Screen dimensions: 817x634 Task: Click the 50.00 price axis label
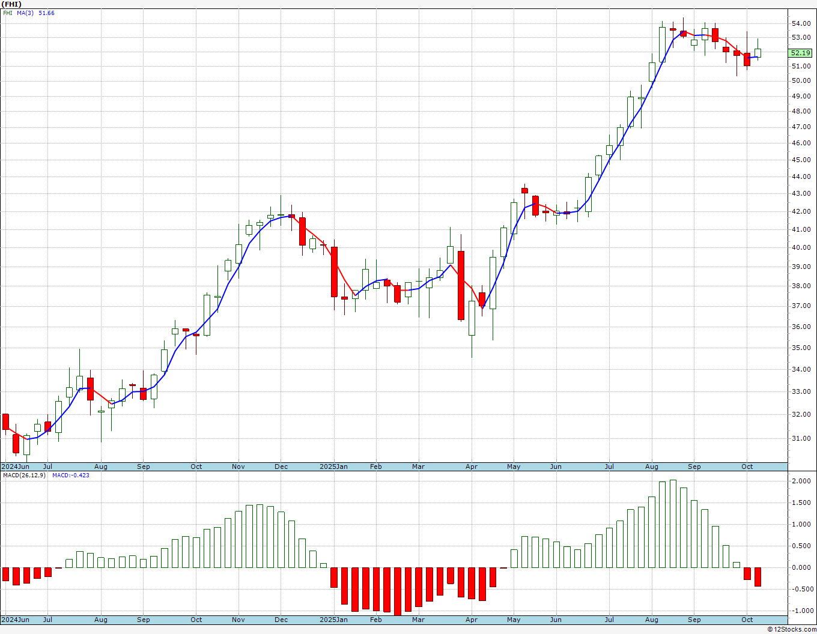coord(801,80)
